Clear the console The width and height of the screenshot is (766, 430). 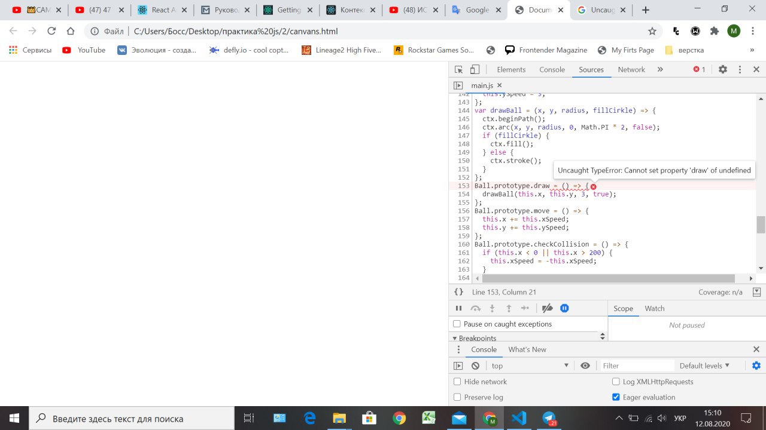[x=475, y=365]
